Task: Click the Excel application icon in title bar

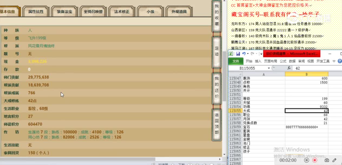Action: pos(231,54)
